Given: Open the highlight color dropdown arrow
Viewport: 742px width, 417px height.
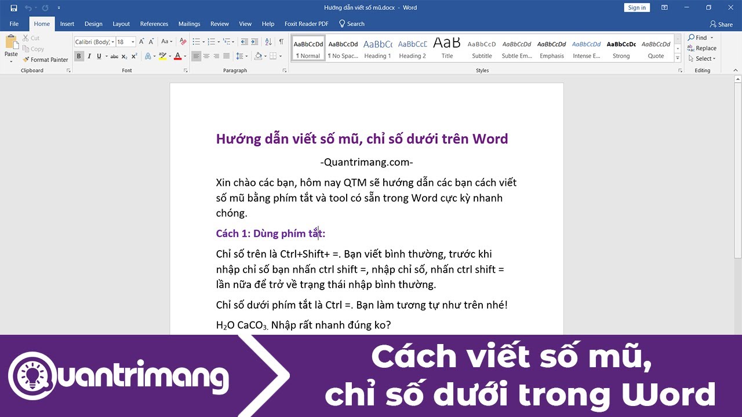Looking at the screenshot, I should [169, 56].
